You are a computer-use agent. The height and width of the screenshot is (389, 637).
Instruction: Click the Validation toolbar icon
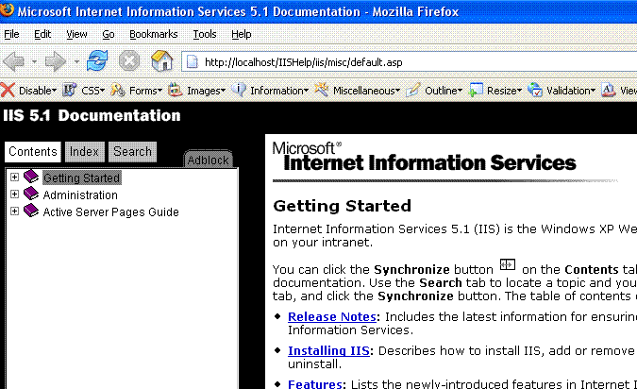pos(535,90)
